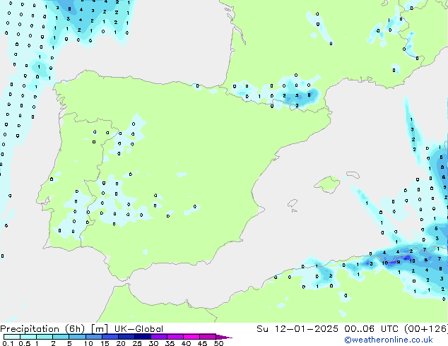Click the 'Precipitation (6h)' title text
Viewport: 448px width, 346px height.
tap(42, 329)
